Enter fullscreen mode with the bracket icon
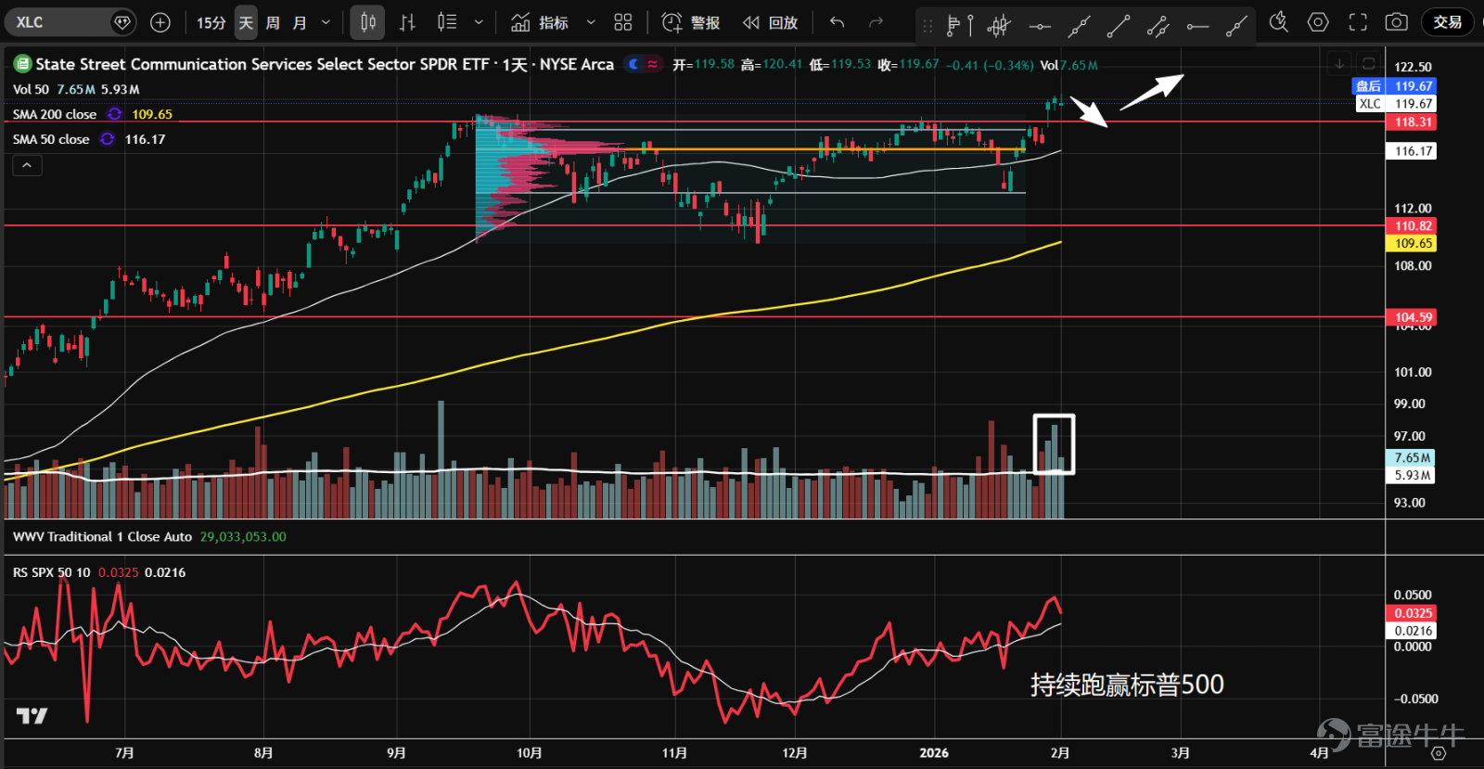The width and height of the screenshot is (1484, 769). [1358, 22]
